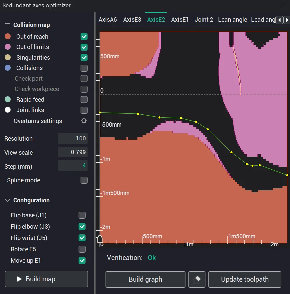The width and height of the screenshot is (290, 294).
Task: Enable the Collisions checkbox
Action: click(x=84, y=68)
